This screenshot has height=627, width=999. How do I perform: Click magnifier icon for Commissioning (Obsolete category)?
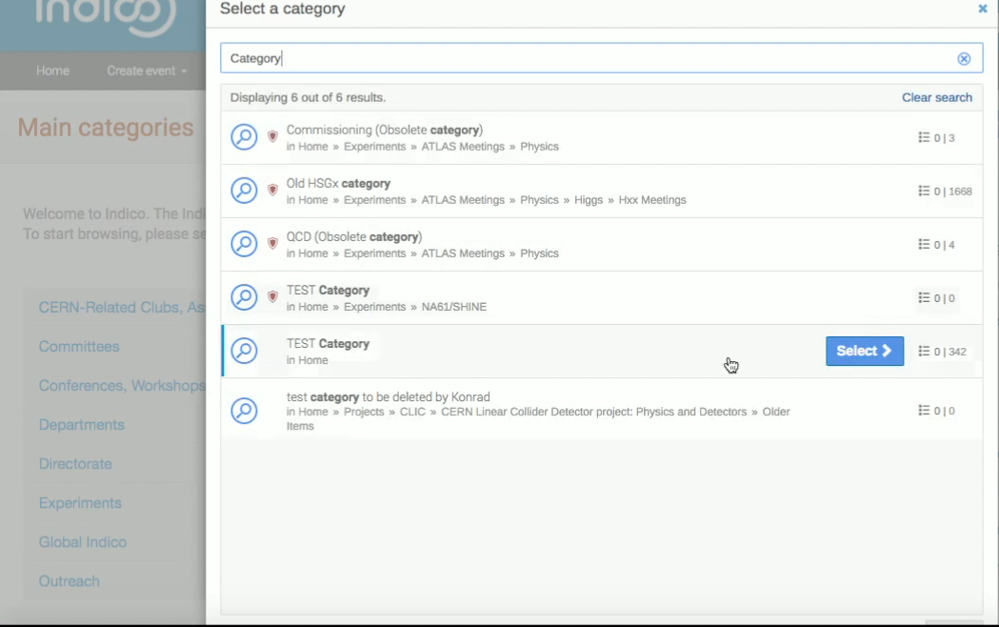point(244,137)
